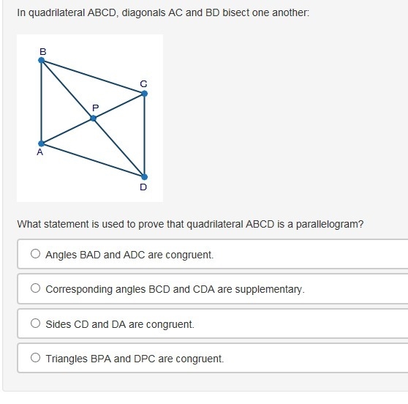408x404 pixels.
Task: Click the letter label D below the vertex
Action: [x=143, y=187]
